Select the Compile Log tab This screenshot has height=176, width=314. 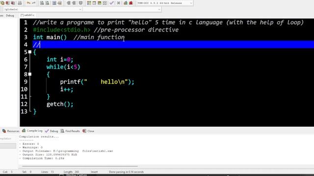tap(32, 131)
